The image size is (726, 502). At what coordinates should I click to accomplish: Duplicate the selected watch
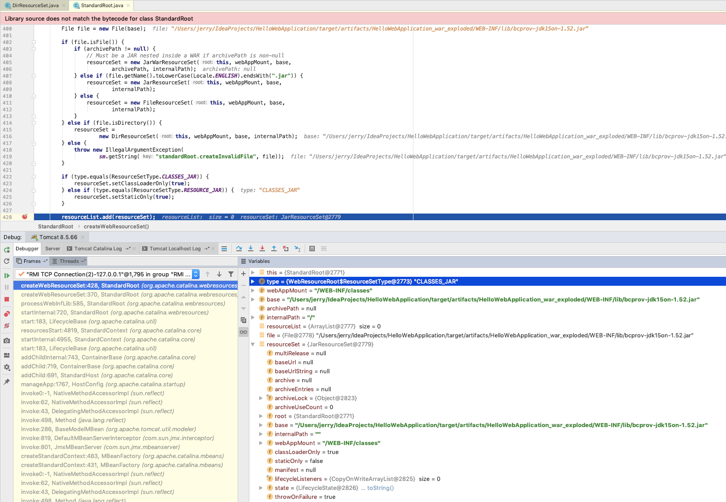pos(243,320)
